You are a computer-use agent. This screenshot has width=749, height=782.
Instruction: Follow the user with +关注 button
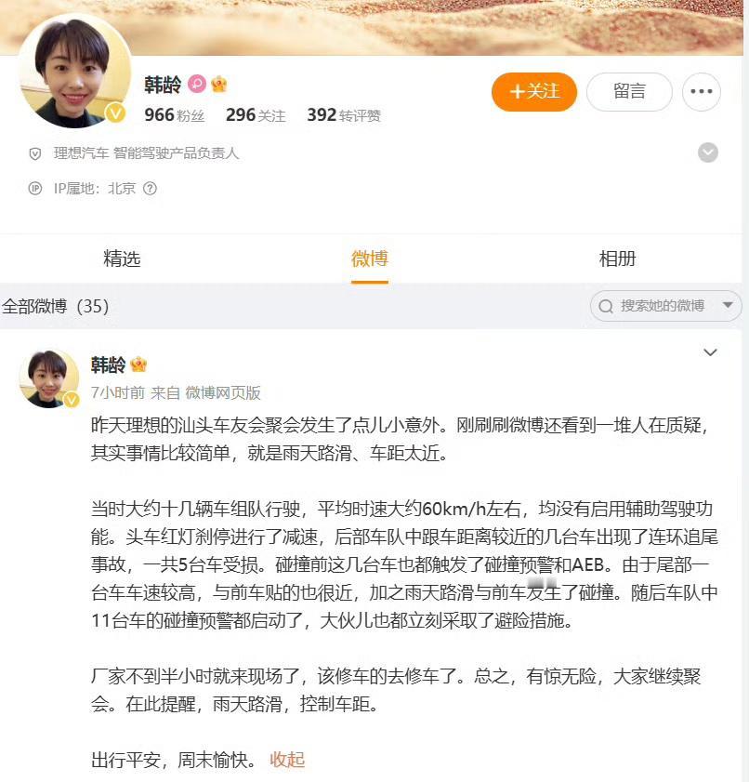click(x=534, y=92)
